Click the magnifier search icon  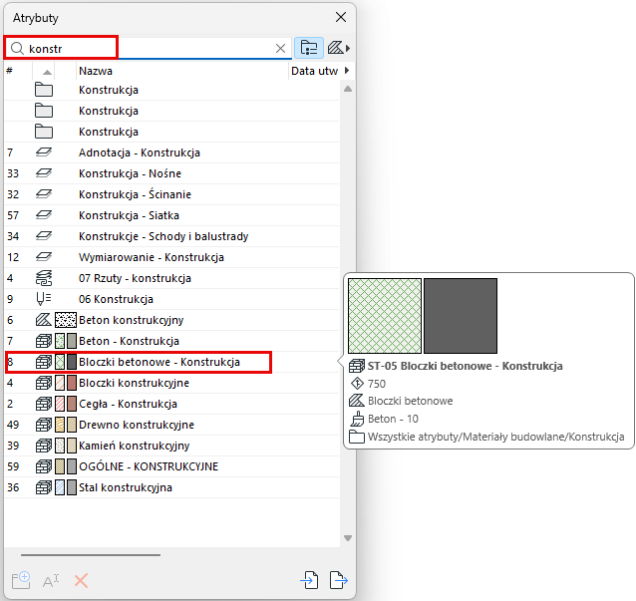click(17, 49)
